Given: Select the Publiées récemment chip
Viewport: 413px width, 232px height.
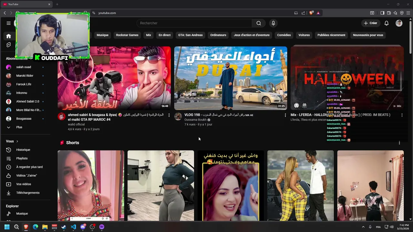Looking at the screenshot, I should point(331,35).
